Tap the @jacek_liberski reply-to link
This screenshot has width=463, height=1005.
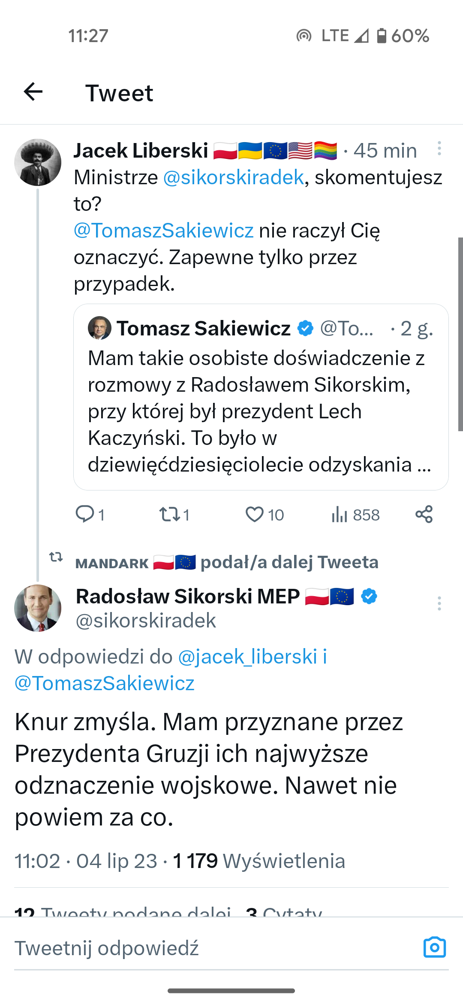[x=247, y=657]
